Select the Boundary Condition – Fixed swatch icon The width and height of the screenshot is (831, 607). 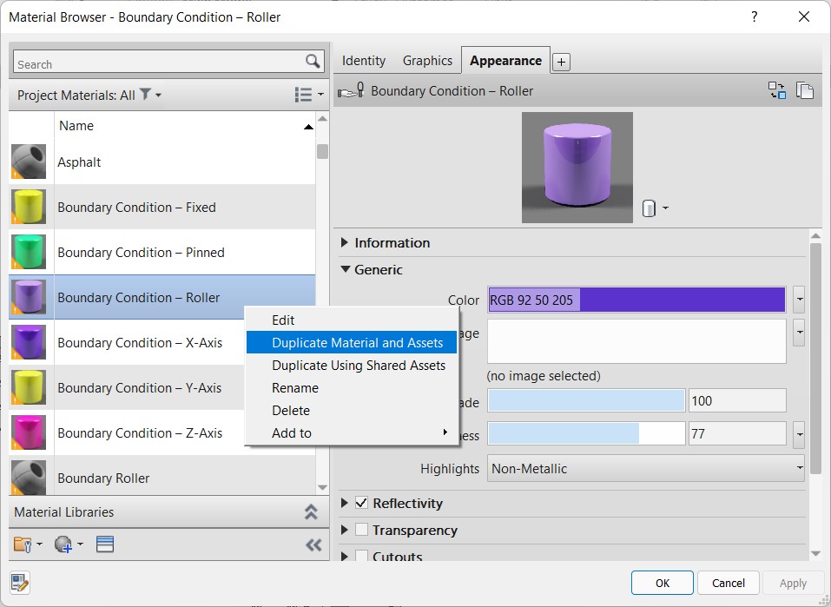29,207
